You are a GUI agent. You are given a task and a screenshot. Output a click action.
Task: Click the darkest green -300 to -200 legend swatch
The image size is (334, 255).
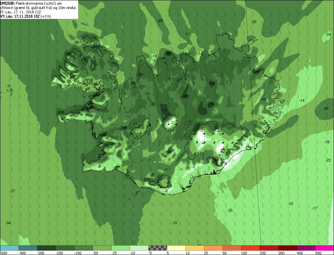[46, 248]
